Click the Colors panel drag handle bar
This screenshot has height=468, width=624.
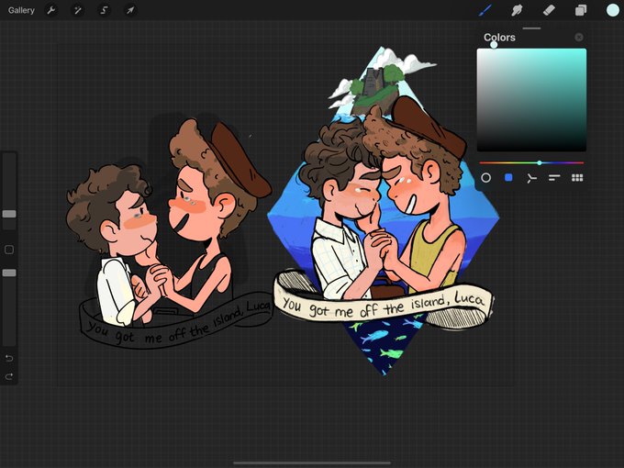click(531, 28)
